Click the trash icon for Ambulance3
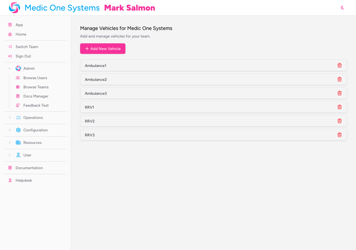The height and width of the screenshot is (250, 356). (340, 93)
